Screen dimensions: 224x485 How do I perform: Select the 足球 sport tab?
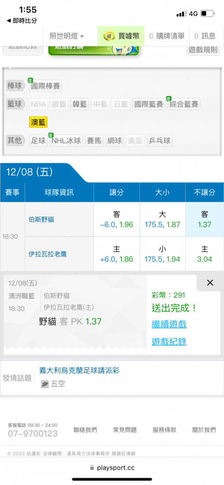point(38,141)
